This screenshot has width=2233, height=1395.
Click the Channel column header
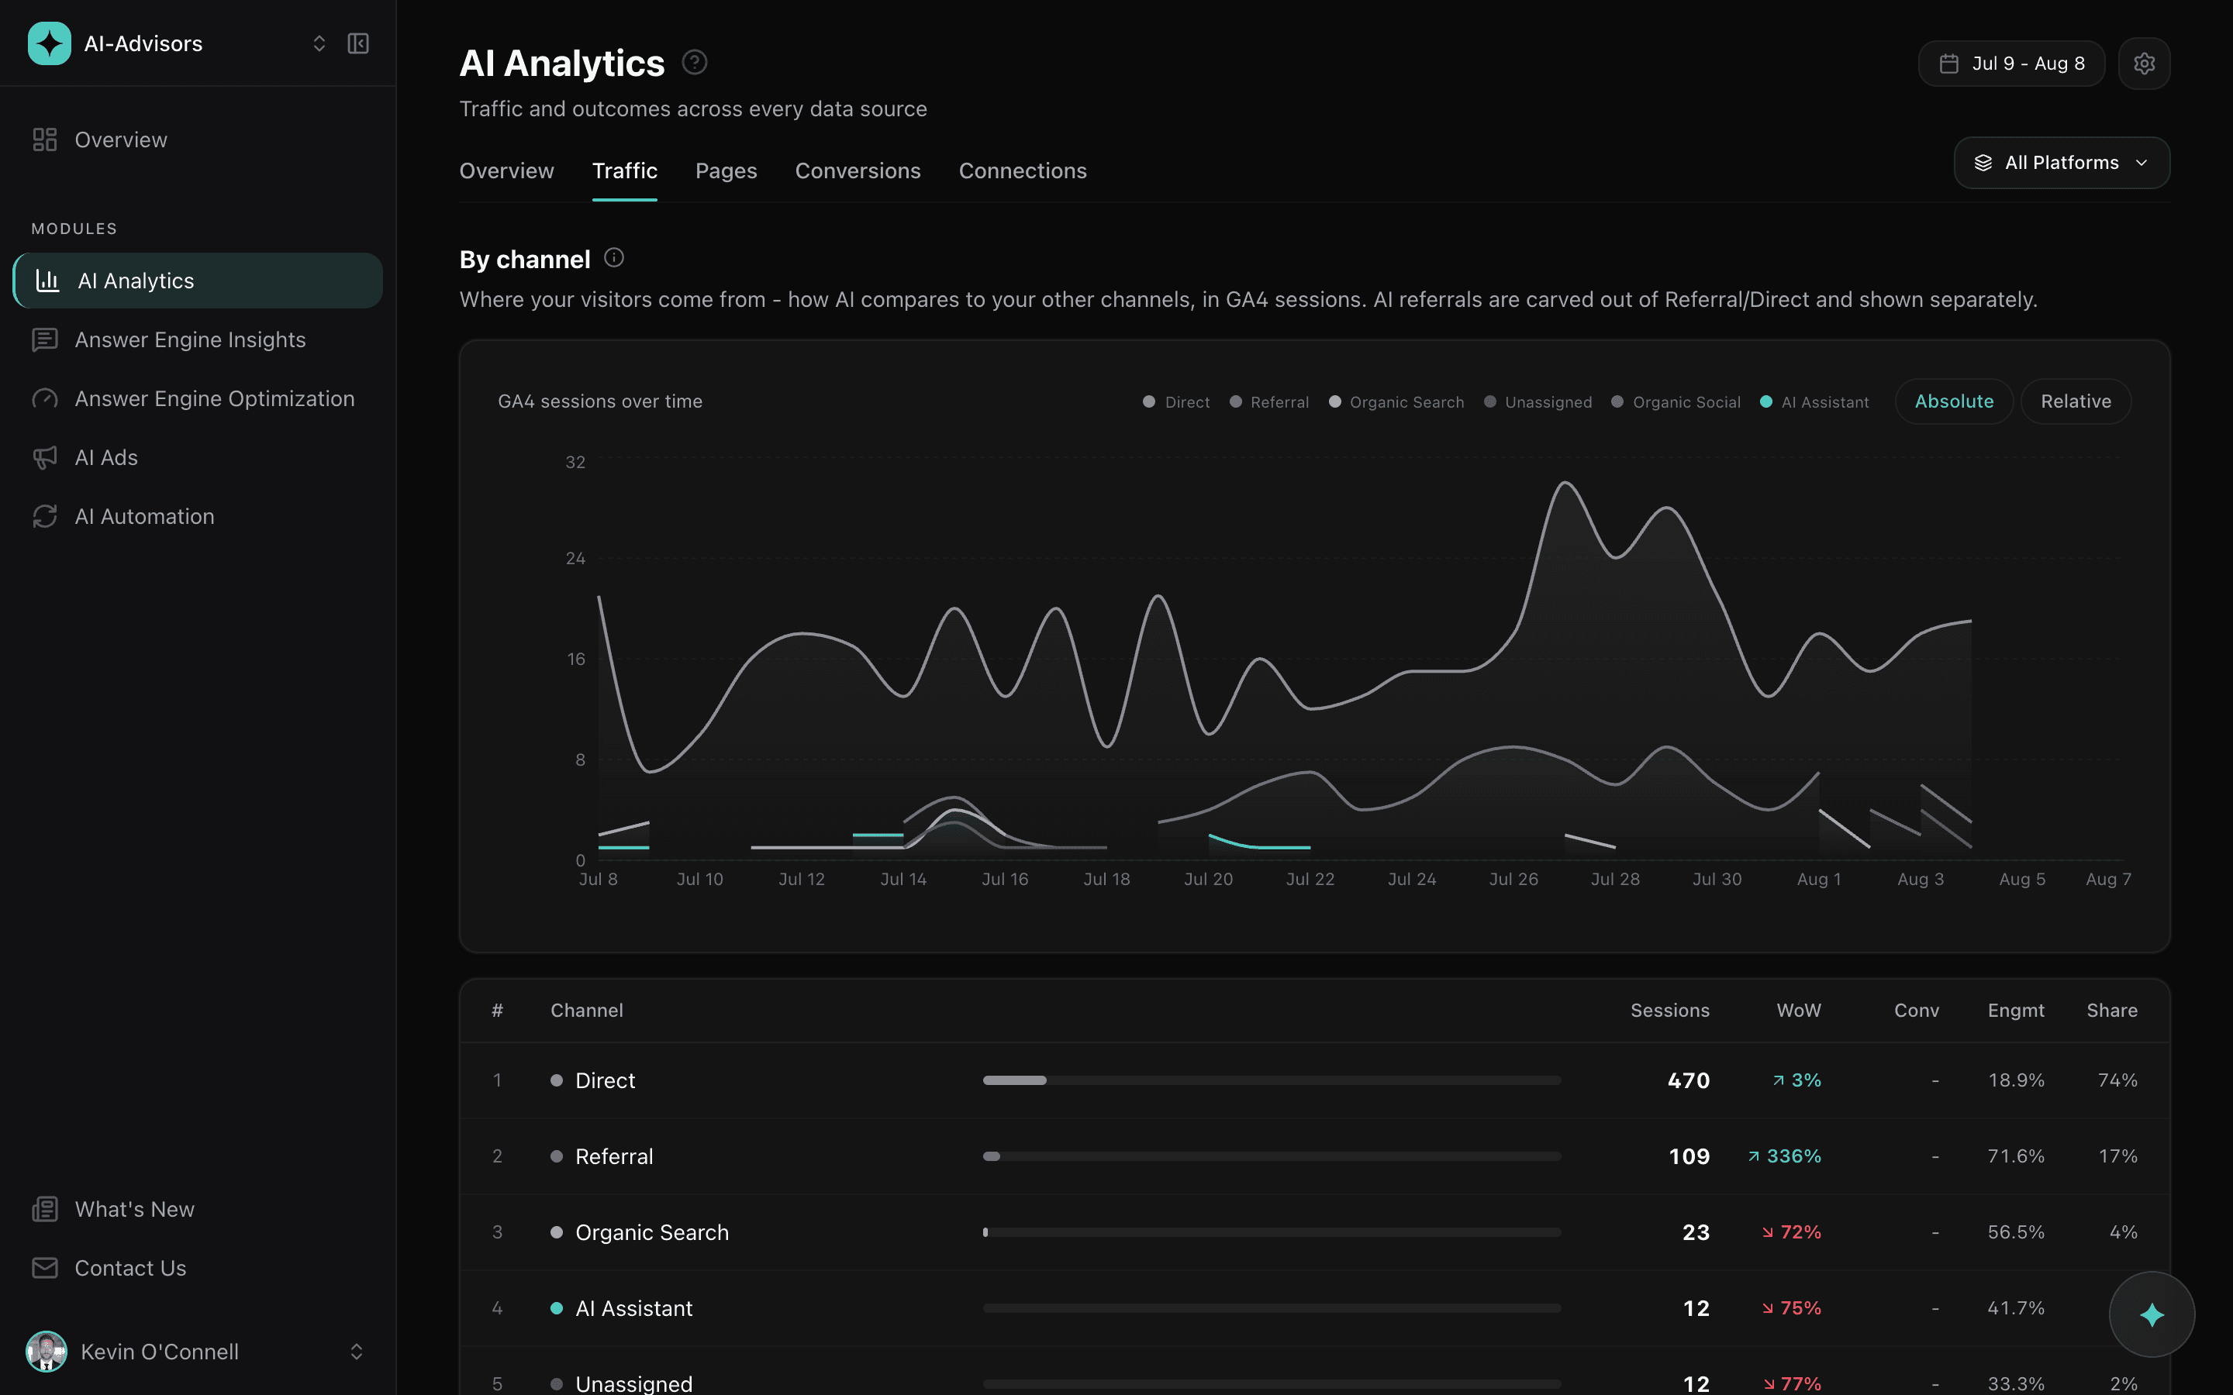(587, 1011)
